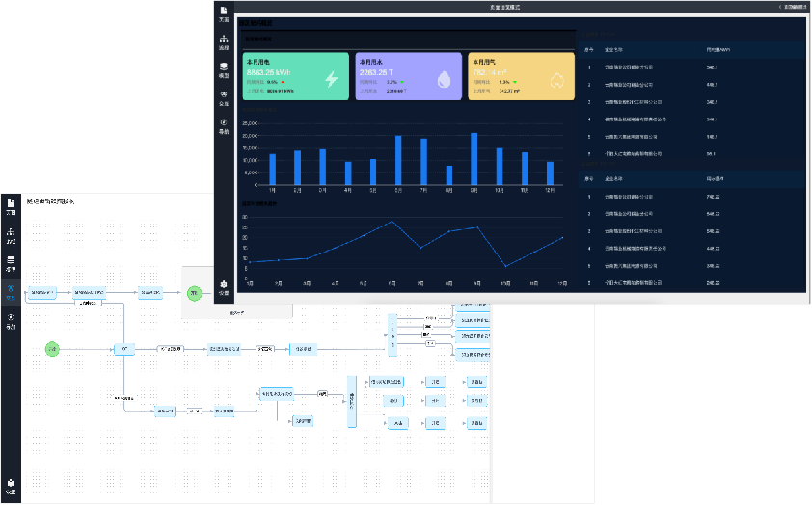Open 页面 icon in flowchart window sidebar
The width and height of the screenshot is (812, 505).
(x=11, y=206)
